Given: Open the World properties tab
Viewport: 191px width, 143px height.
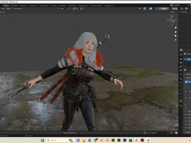Looking at the screenshot, I should coord(181,74).
